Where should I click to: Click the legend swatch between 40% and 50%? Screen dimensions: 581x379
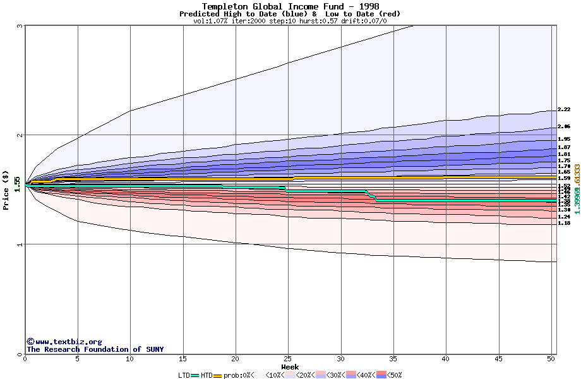[x=381, y=375]
